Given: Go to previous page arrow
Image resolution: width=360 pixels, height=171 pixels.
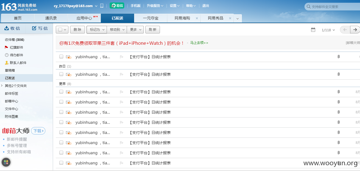Looking at the screenshot, I should click(x=345, y=30).
